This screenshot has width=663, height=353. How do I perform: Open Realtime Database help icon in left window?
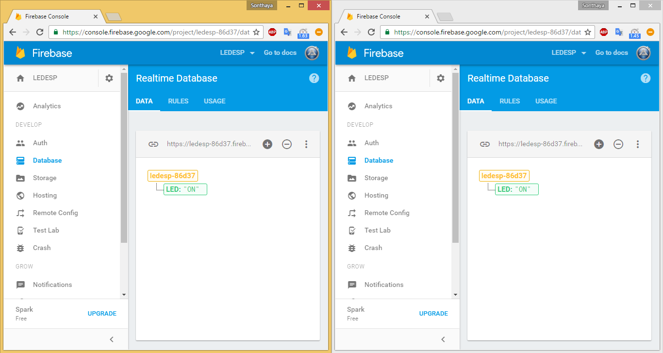[314, 78]
